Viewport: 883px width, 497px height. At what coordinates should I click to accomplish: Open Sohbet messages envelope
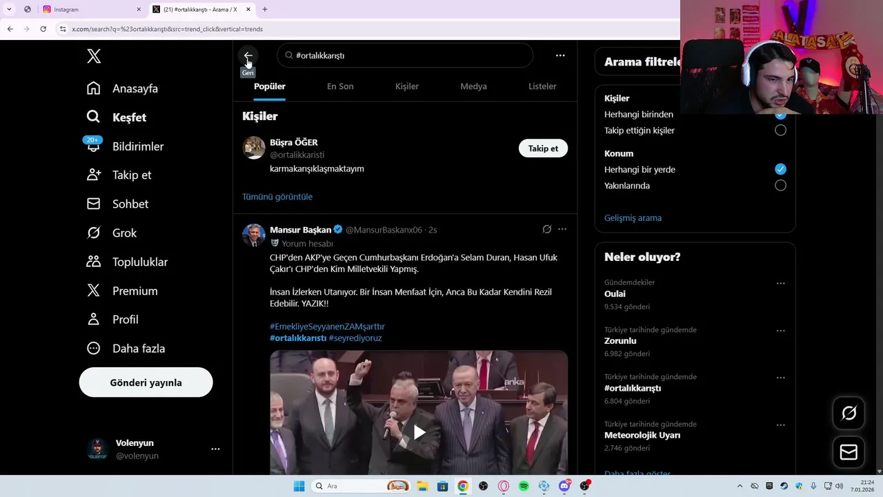point(94,204)
